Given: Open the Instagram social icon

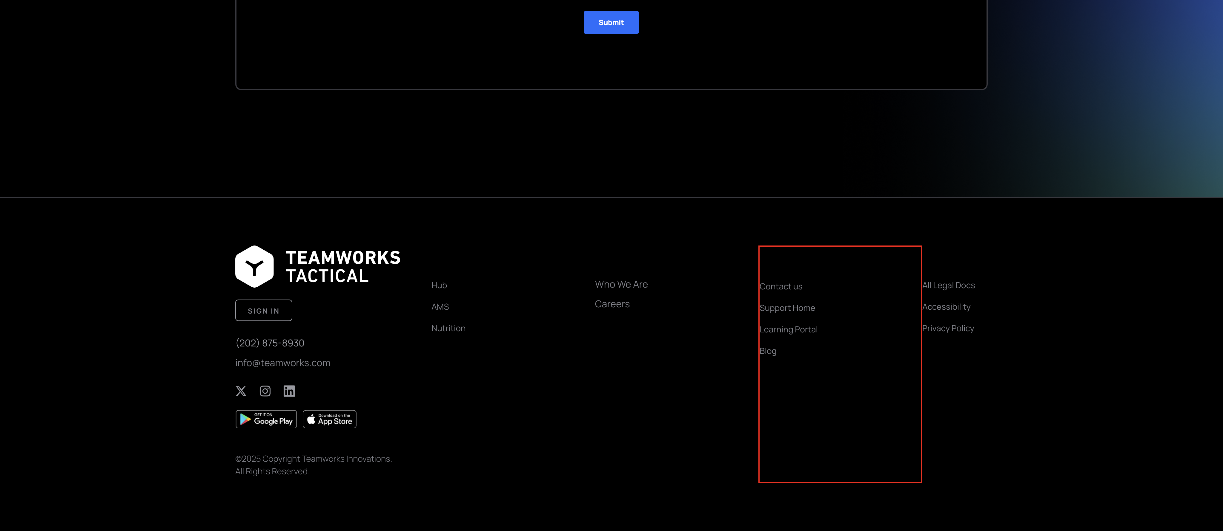Looking at the screenshot, I should point(265,391).
